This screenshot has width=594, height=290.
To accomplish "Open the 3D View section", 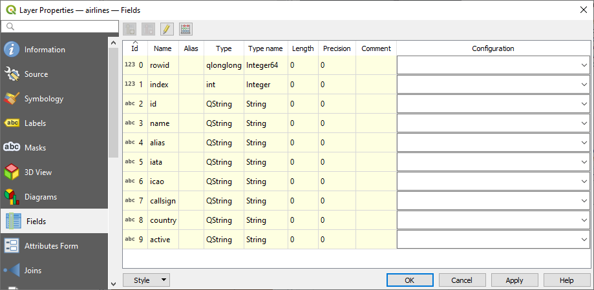I will (x=38, y=172).
